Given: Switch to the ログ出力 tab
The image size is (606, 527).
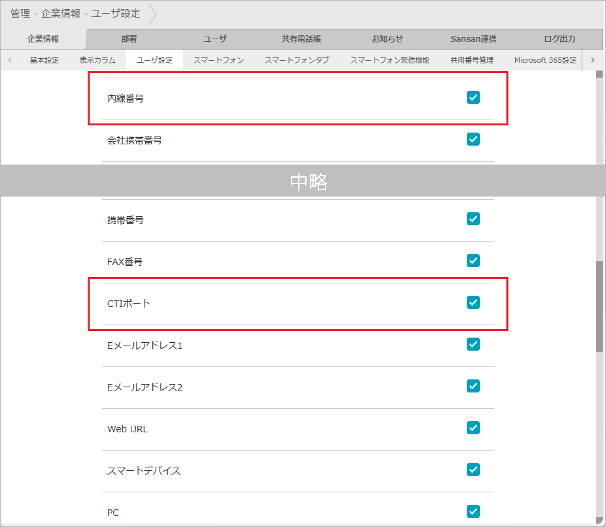Looking at the screenshot, I should (x=560, y=39).
